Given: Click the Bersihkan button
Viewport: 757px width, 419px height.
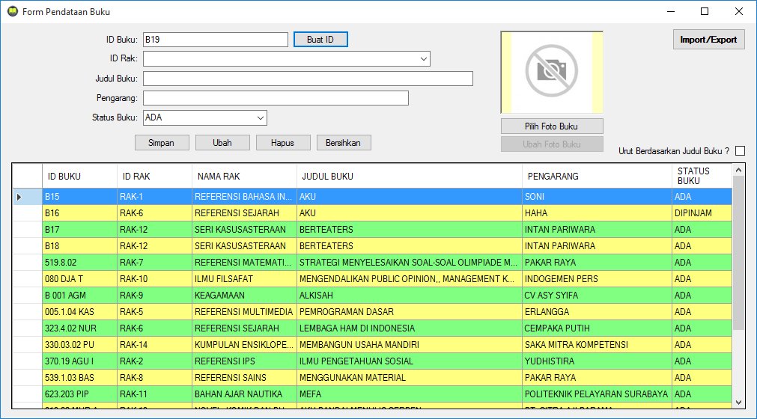Looking at the screenshot, I should (x=344, y=143).
